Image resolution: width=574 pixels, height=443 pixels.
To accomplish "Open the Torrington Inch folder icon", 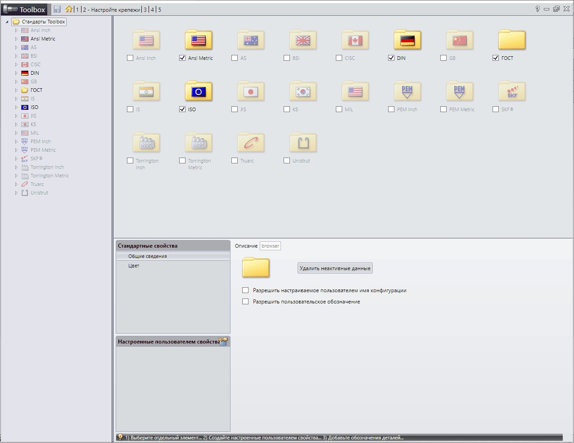I will (x=146, y=143).
